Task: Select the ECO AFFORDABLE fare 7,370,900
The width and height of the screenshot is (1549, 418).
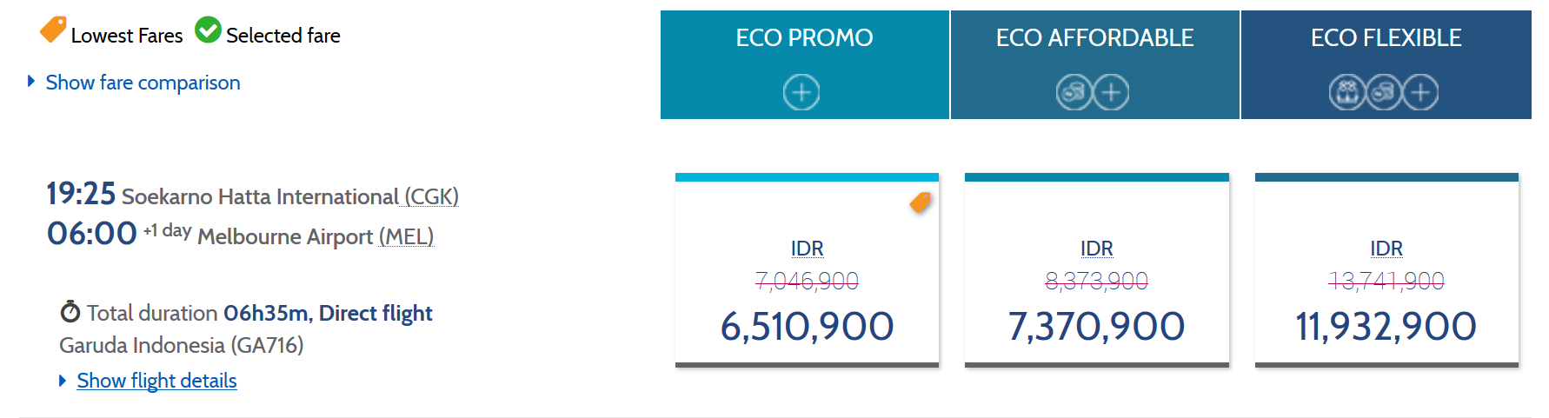Action: coord(1097,270)
